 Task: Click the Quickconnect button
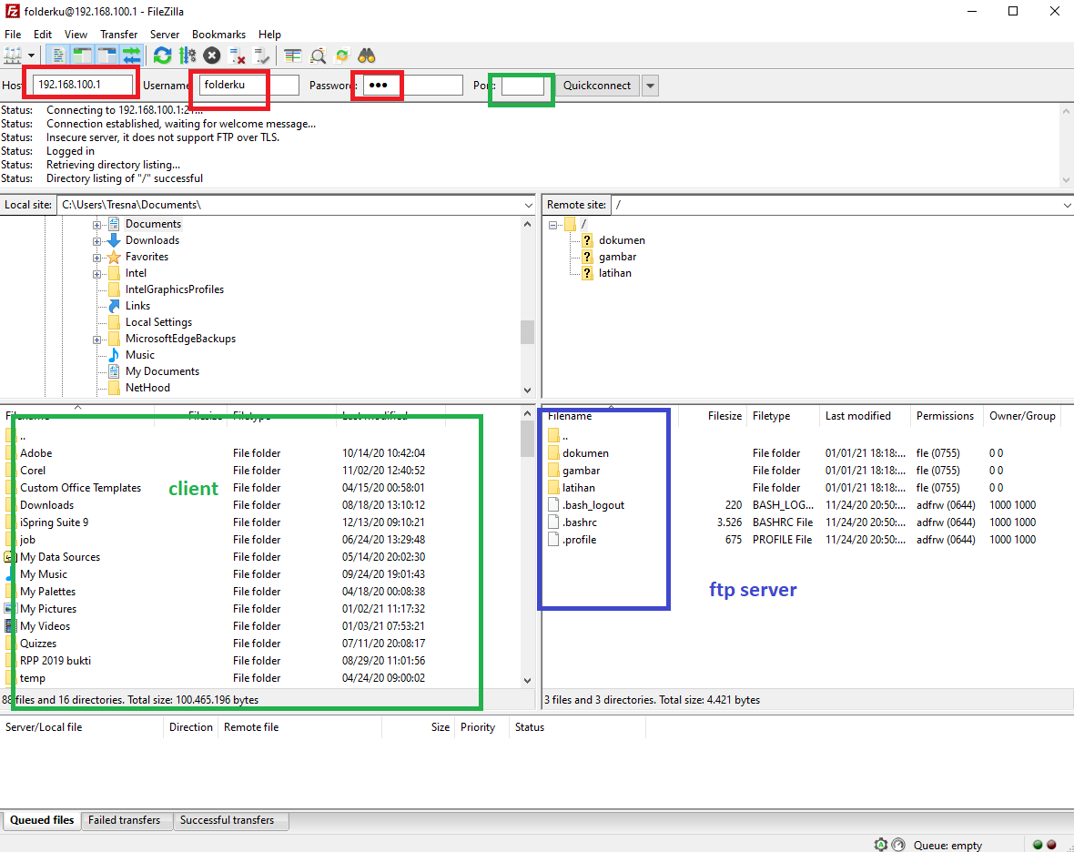596,86
